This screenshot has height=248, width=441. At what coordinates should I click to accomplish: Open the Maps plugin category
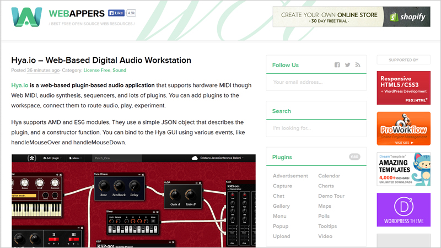(x=325, y=206)
